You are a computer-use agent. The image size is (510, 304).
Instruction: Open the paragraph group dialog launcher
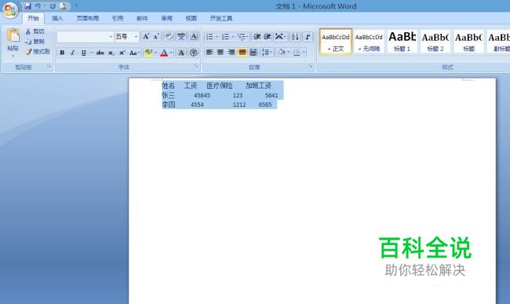click(311, 67)
